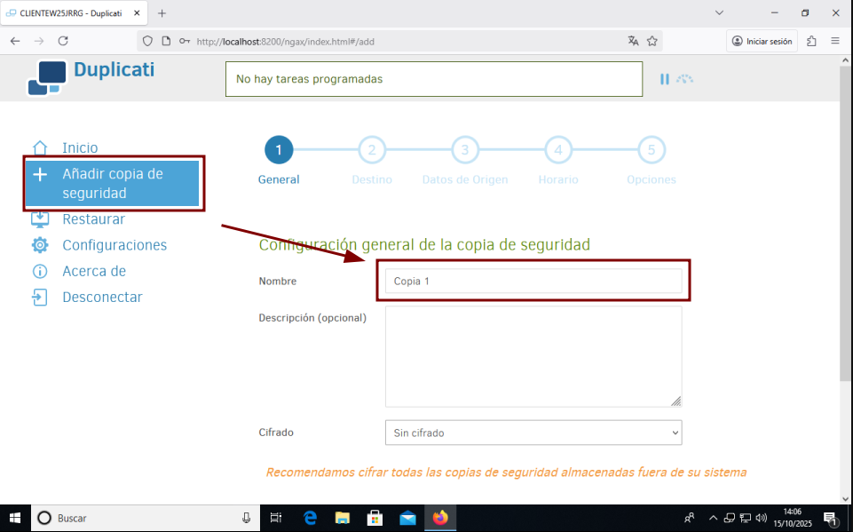Click the Desconectar menu item
This screenshot has width=853, height=532.
click(x=102, y=298)
